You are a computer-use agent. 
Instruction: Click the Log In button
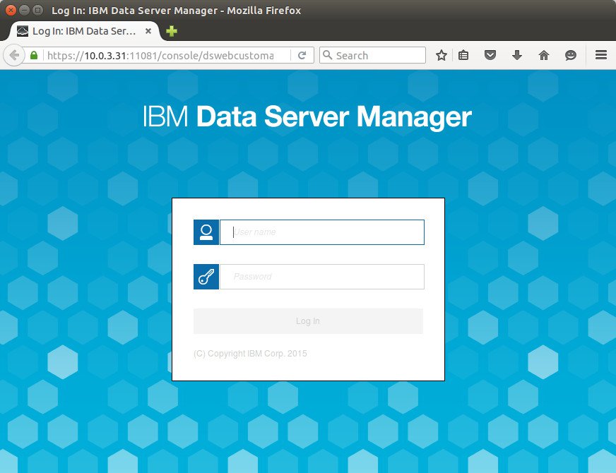click(309, 321)
